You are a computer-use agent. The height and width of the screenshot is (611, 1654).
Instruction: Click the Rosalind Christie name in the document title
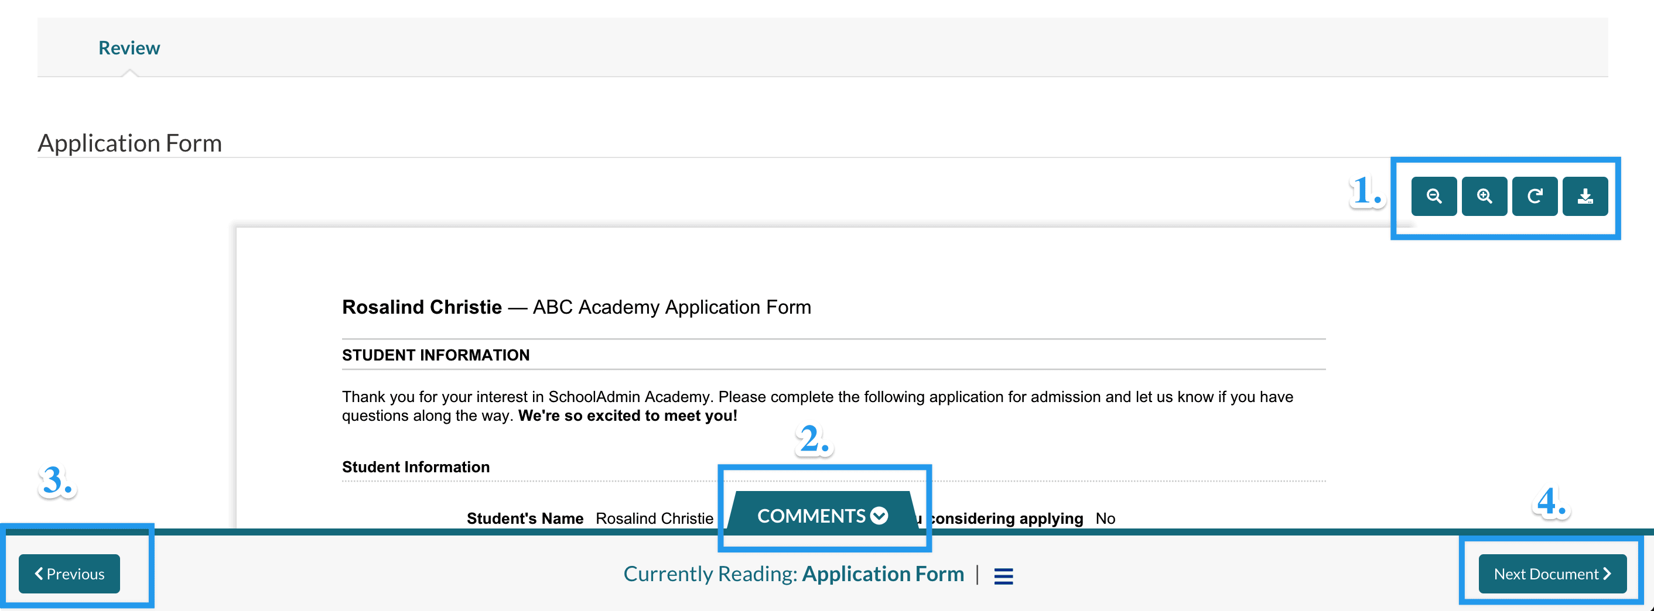421,307
